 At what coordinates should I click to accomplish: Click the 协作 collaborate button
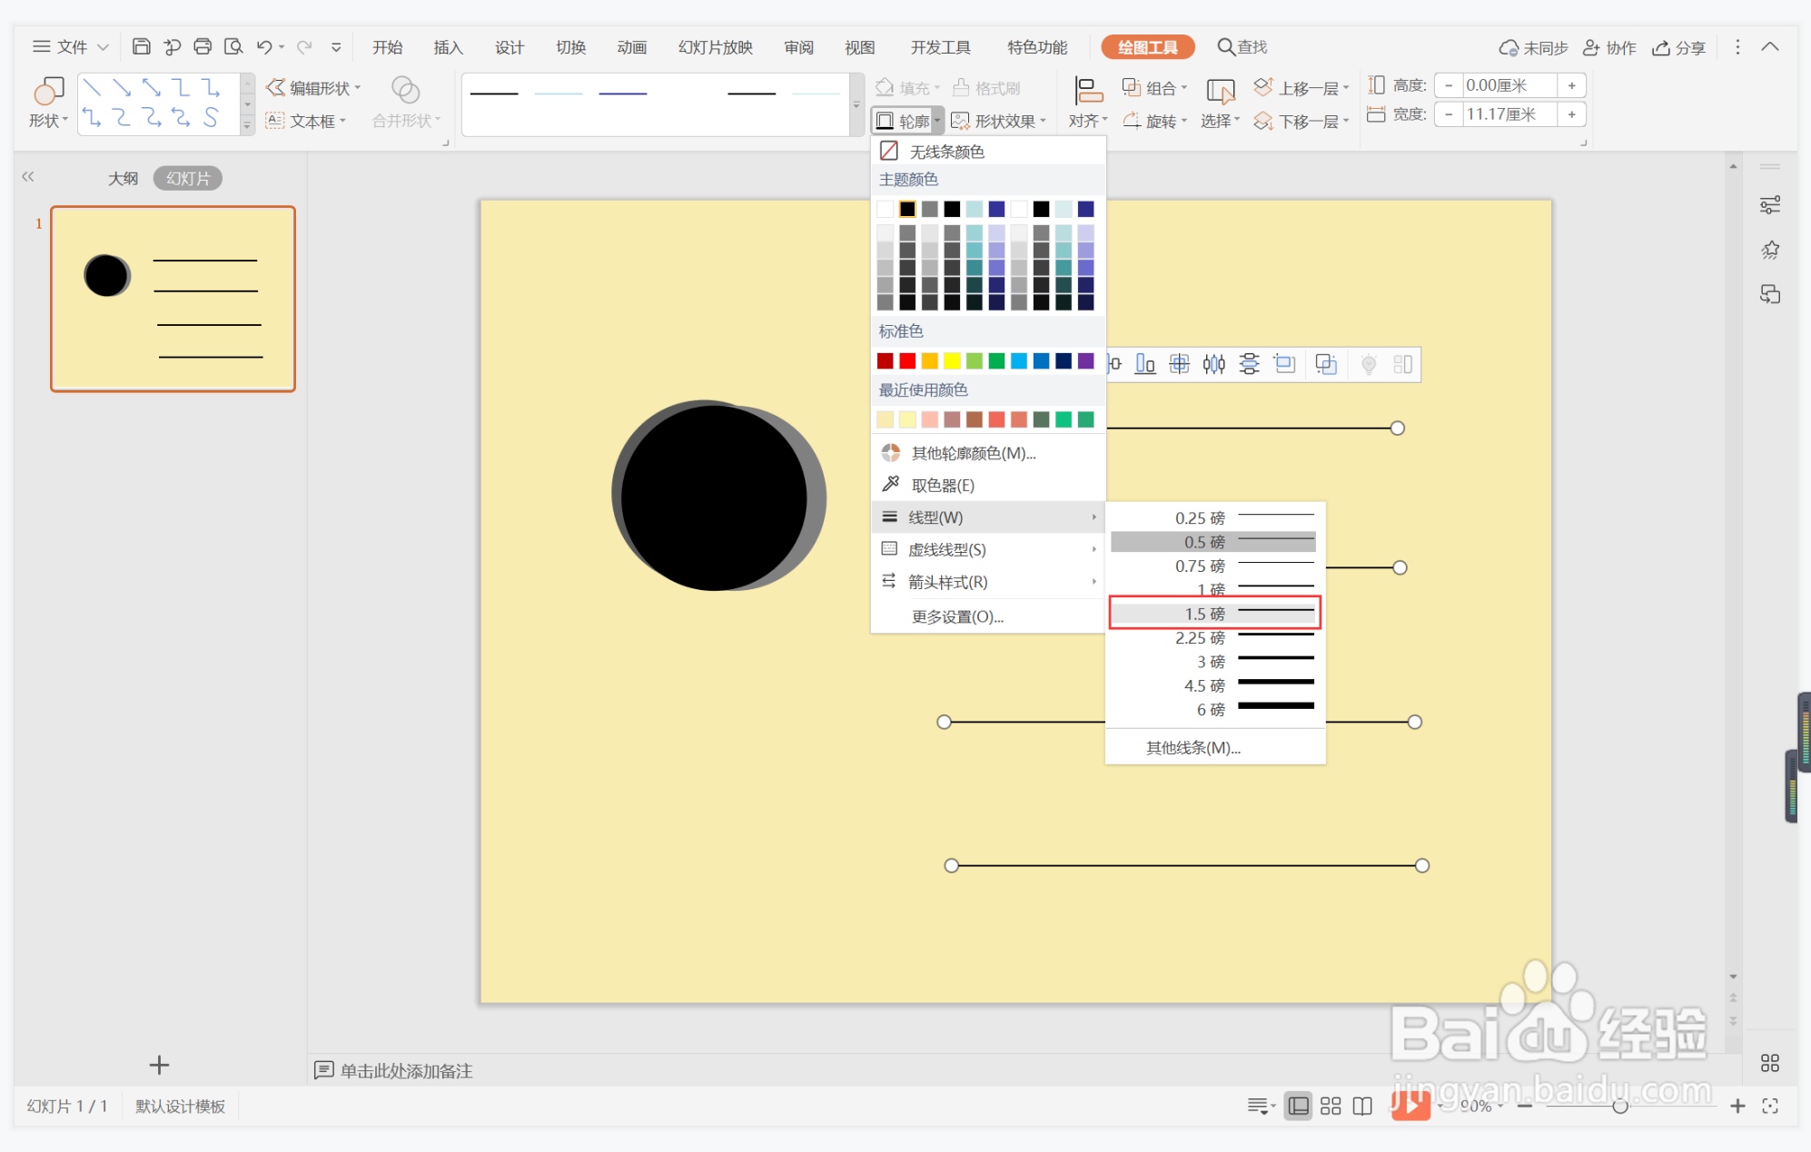point(1609,48)
